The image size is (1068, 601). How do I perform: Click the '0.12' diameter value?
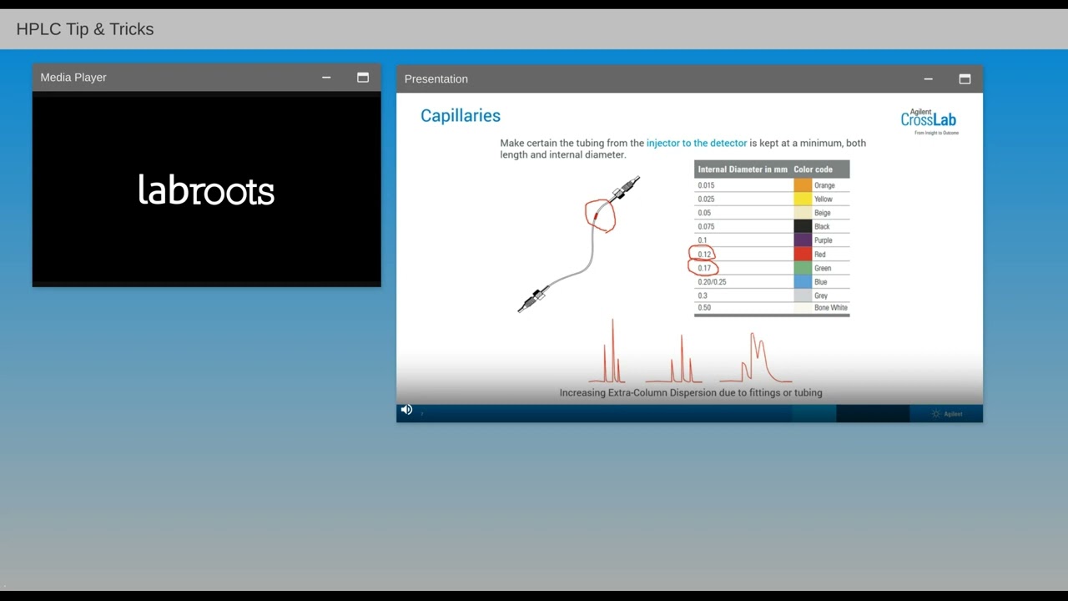(x=704, y=254)
